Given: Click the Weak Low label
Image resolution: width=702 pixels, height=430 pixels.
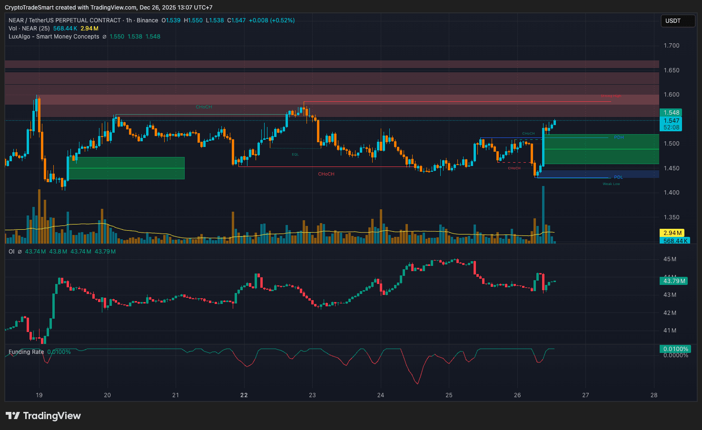Looking at the screenshot, I should click(611, 184).
